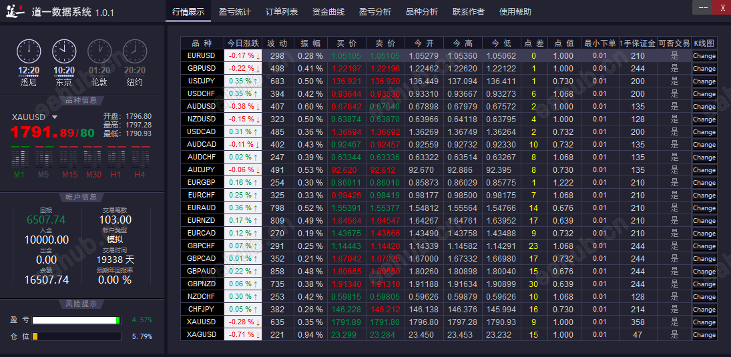731x357 pixels.
Task: Select the EURGBP symbol cell
Action: pyautogui.click(x=202, y=182)
